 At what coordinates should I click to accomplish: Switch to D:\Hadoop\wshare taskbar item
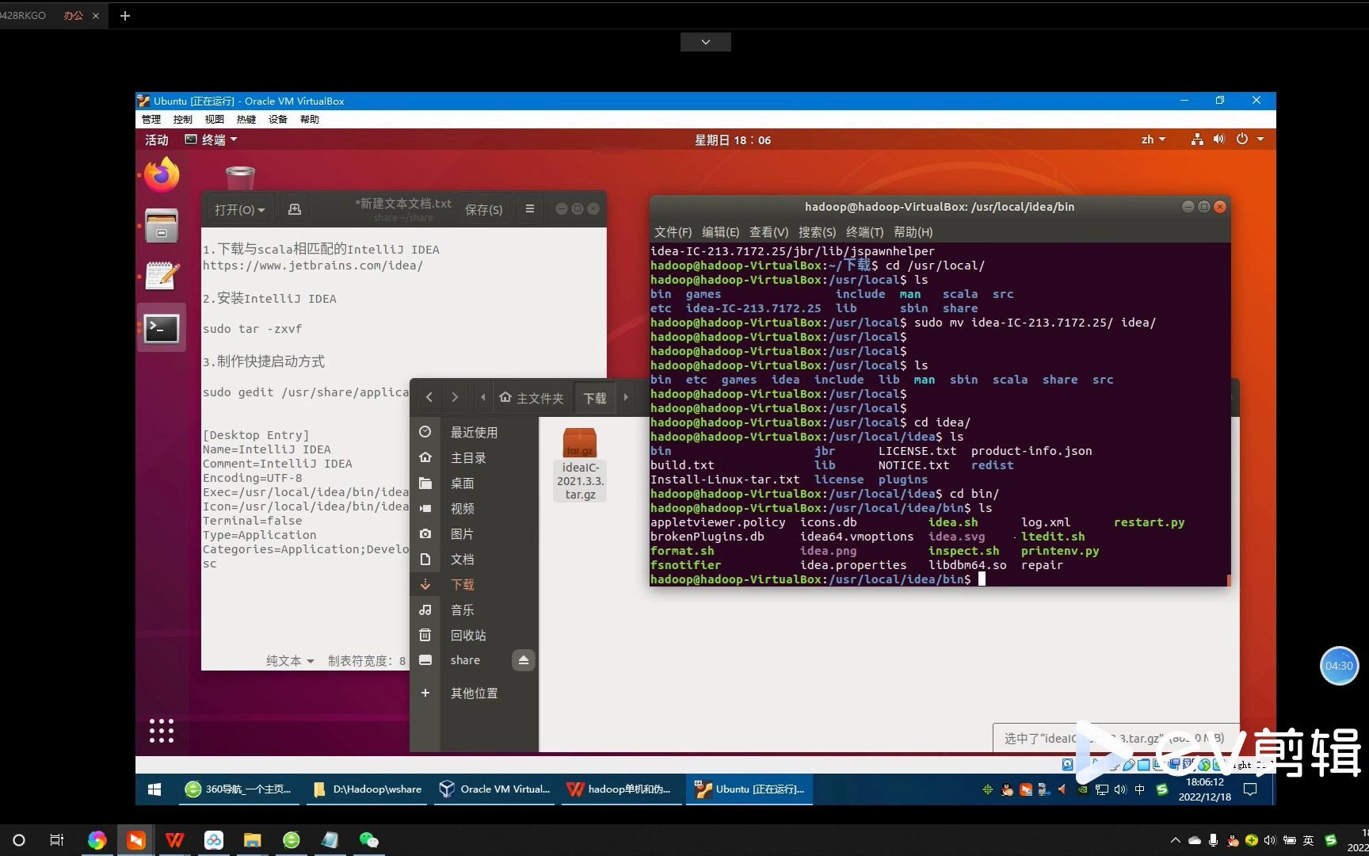coord(367,789)
